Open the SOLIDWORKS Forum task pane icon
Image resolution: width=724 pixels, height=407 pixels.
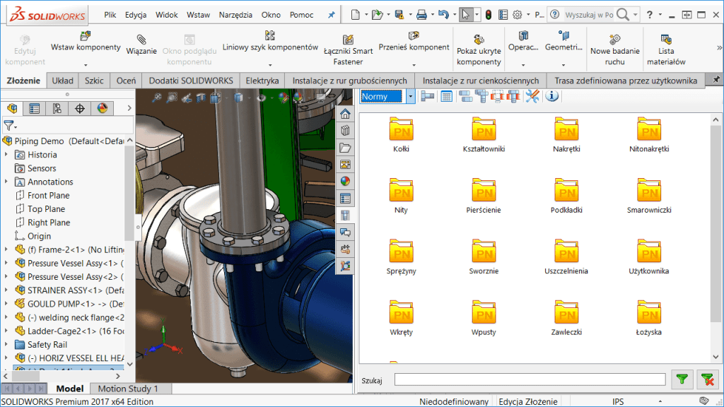tap(345, 232)
